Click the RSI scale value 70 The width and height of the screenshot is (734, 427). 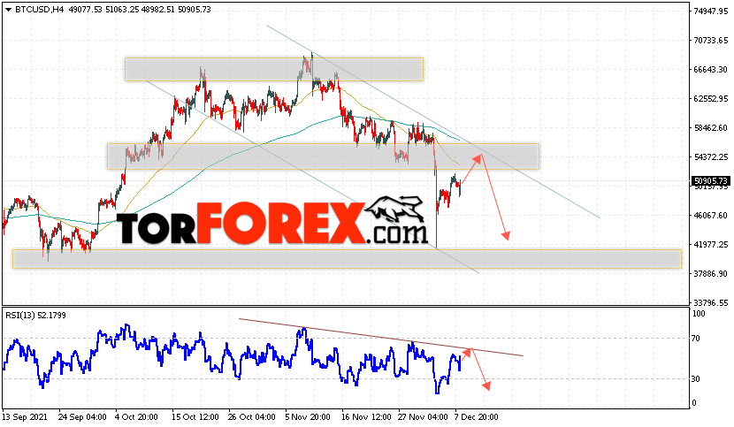[696, 338]
